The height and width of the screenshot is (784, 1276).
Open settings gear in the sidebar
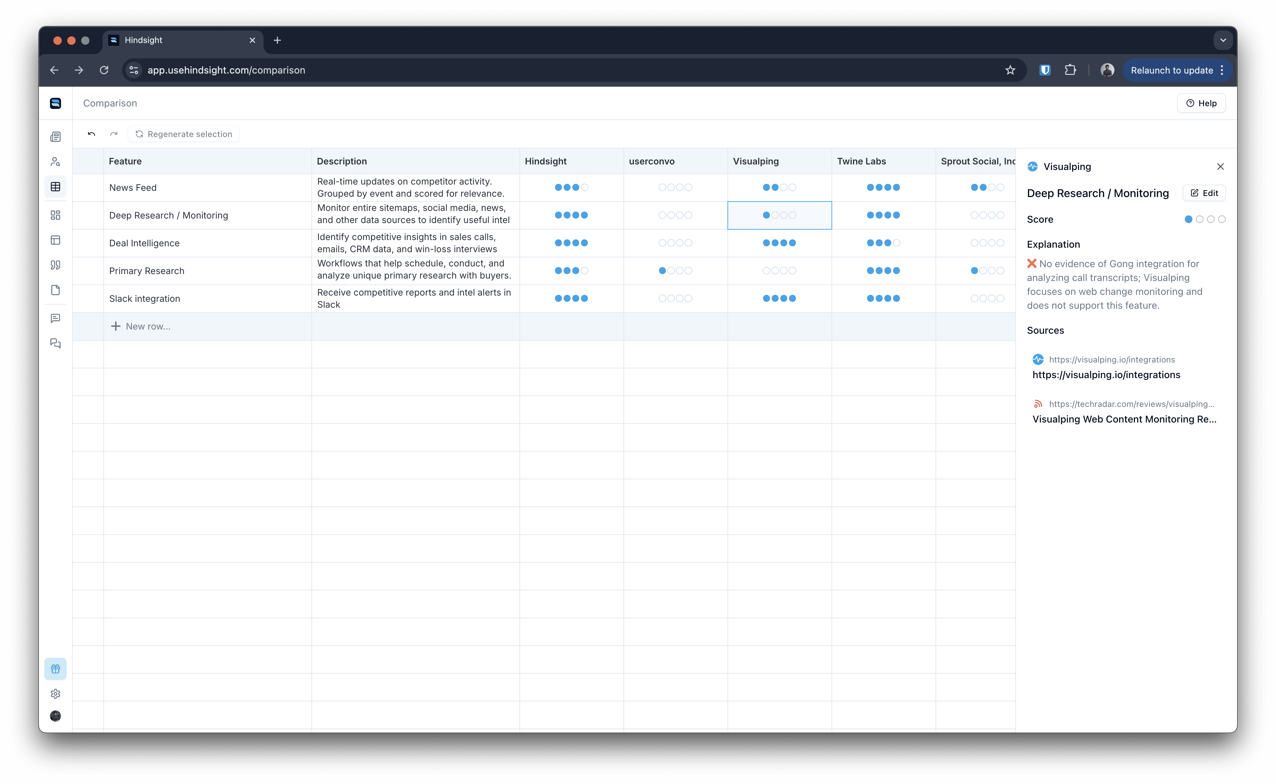[x=55, y=694]
